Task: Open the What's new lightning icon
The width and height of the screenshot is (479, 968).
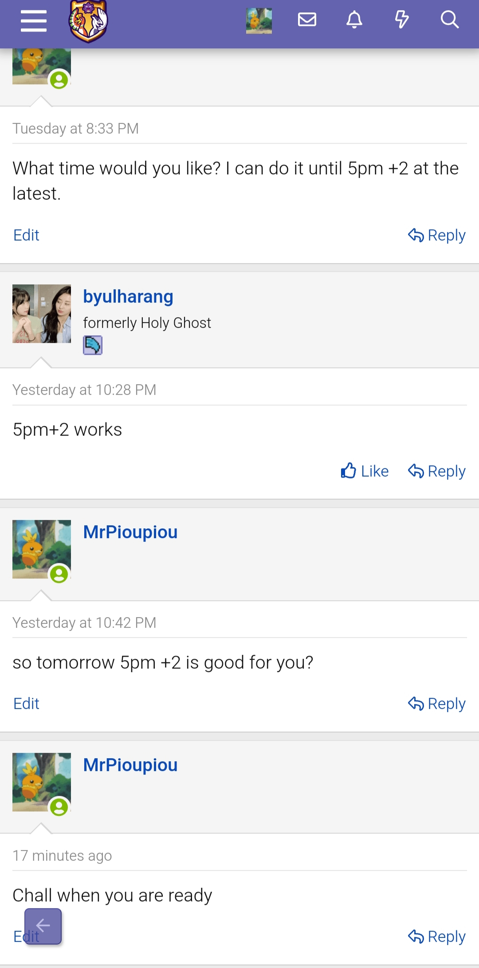Action: (x=402, y=20)
